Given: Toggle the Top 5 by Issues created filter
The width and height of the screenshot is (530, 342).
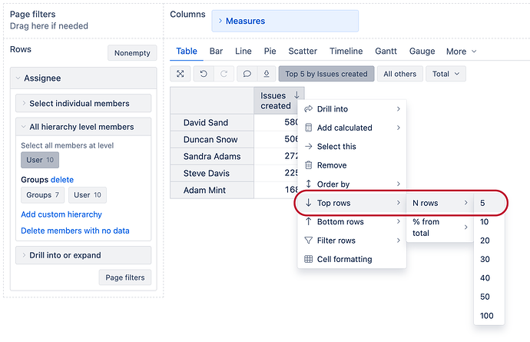Looking at the screenshot, I should click(x=326, y=74).
